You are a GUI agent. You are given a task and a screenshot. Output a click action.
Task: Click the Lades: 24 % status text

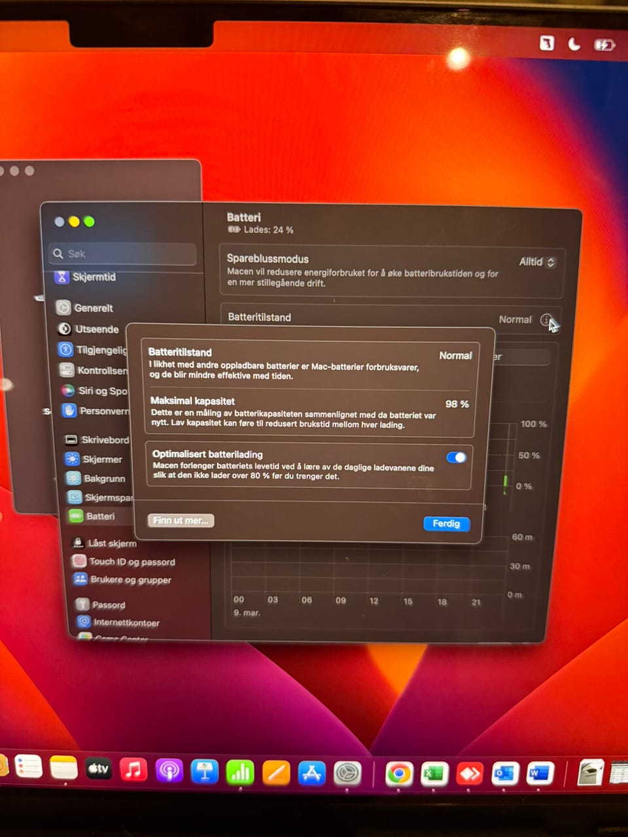pyautogui.click(x=268, y=230)
